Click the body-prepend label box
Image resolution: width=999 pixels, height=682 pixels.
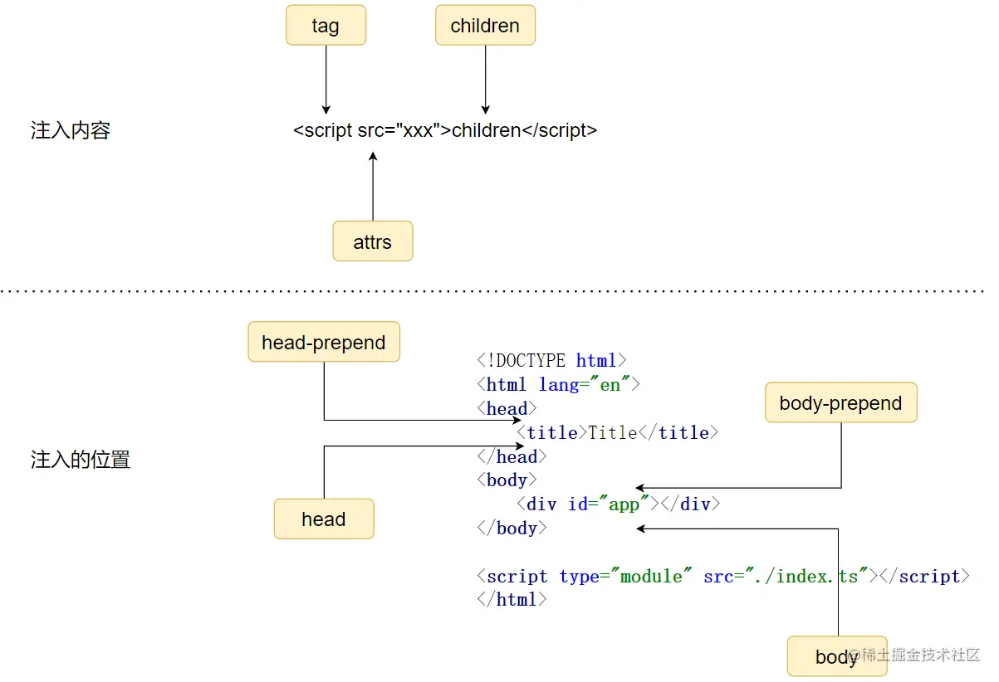pyautogui.click(x=840, y=402)
